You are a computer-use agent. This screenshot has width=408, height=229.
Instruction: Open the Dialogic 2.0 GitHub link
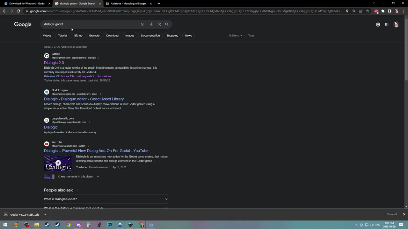[54, 63]
